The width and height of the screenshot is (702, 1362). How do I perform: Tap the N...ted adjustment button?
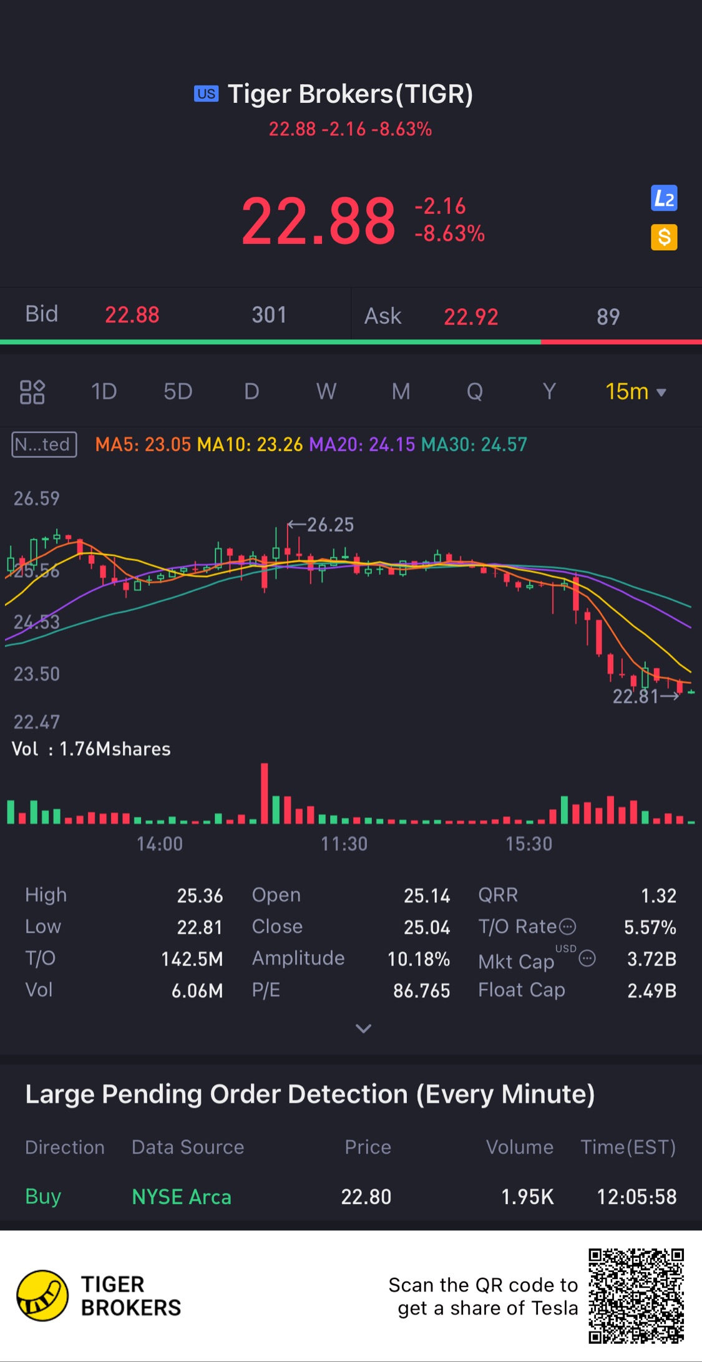[x=44, y=445]
